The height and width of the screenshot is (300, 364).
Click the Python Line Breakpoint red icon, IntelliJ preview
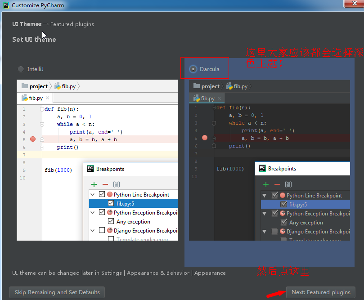point(110,194)
